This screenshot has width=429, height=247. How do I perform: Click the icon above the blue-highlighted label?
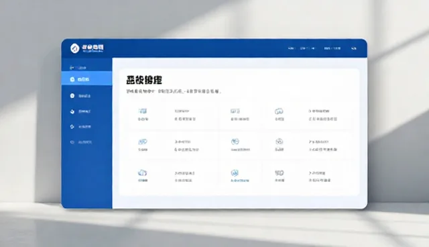pyautogui.click(x=235, y=172)
